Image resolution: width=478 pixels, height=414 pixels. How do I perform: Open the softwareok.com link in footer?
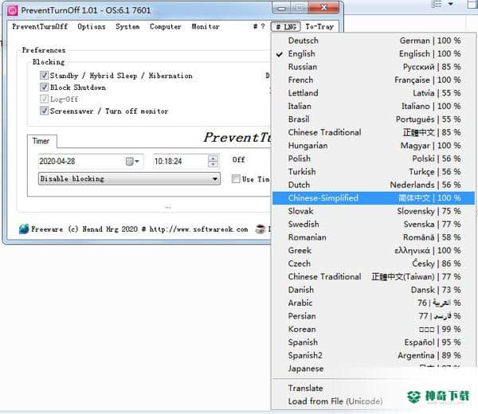point(198,228)
